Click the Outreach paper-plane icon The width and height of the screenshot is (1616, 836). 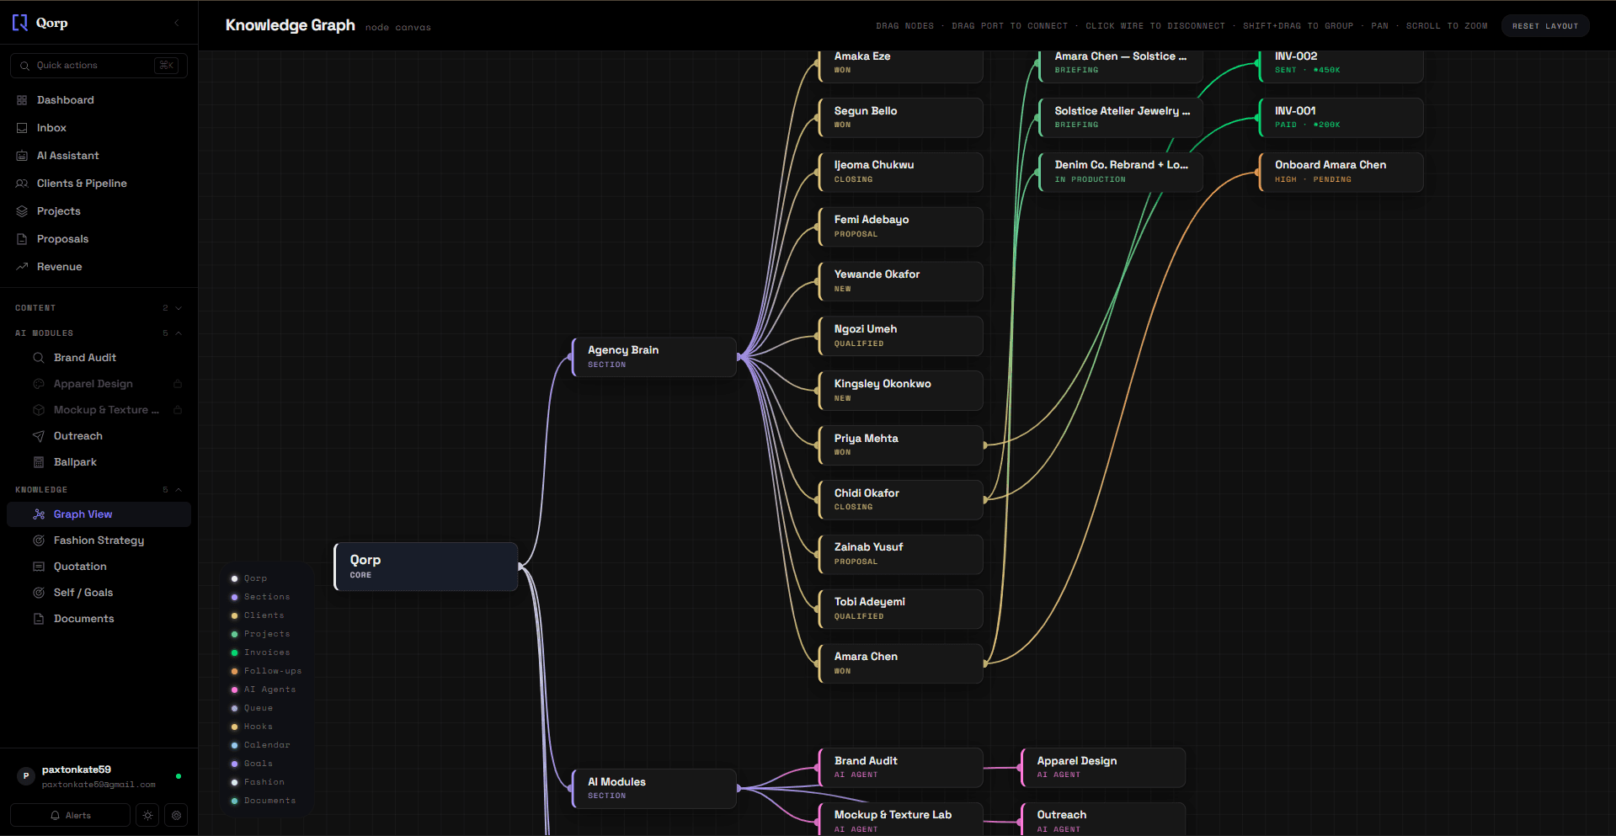click(39, 436)
